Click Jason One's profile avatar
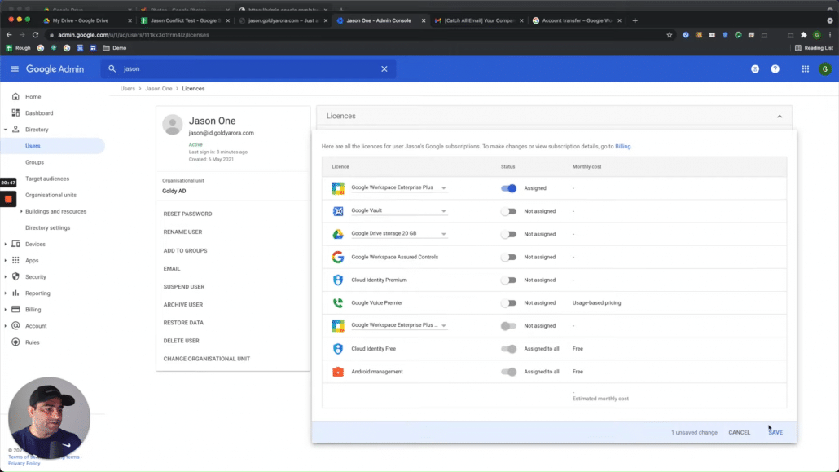Image resolution: width=839 pixels, height=472 pixels. [173, 124]
